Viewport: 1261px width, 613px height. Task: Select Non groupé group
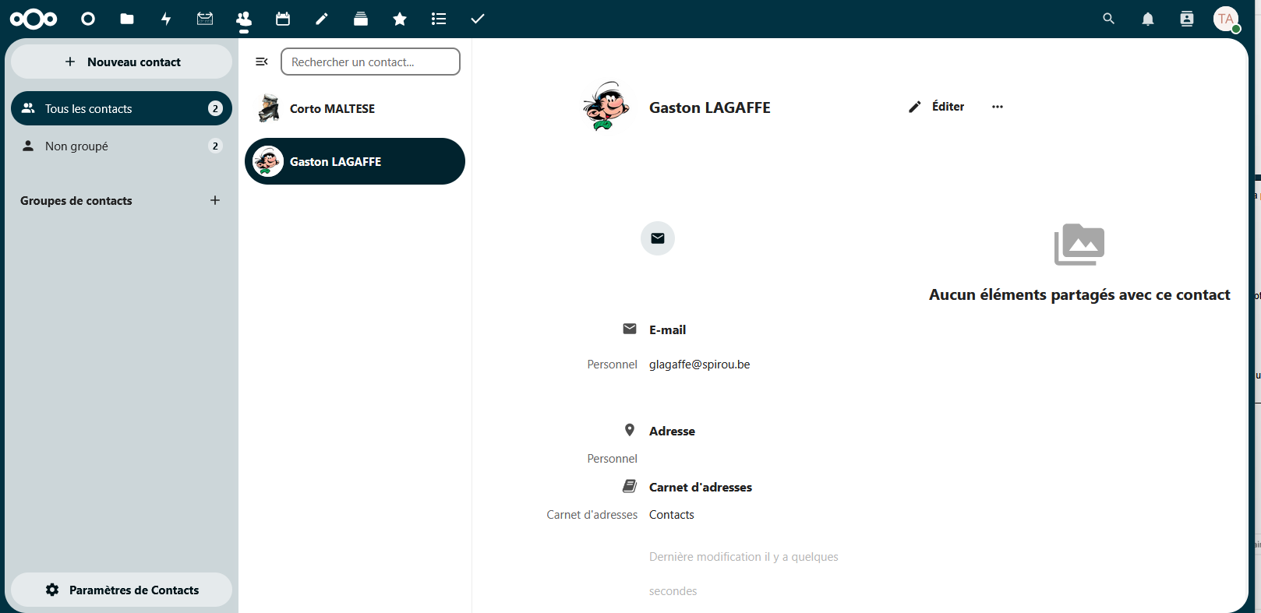click(x=122, y=146)
